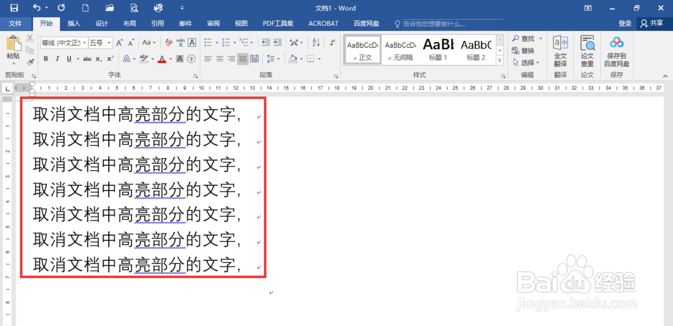Image resolution: width=673 pixels, height=326 pixels.
Task: Toggle bold formatting
Action: coord(46,59)
